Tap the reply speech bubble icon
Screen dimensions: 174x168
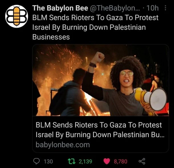(x=36, y=161)
